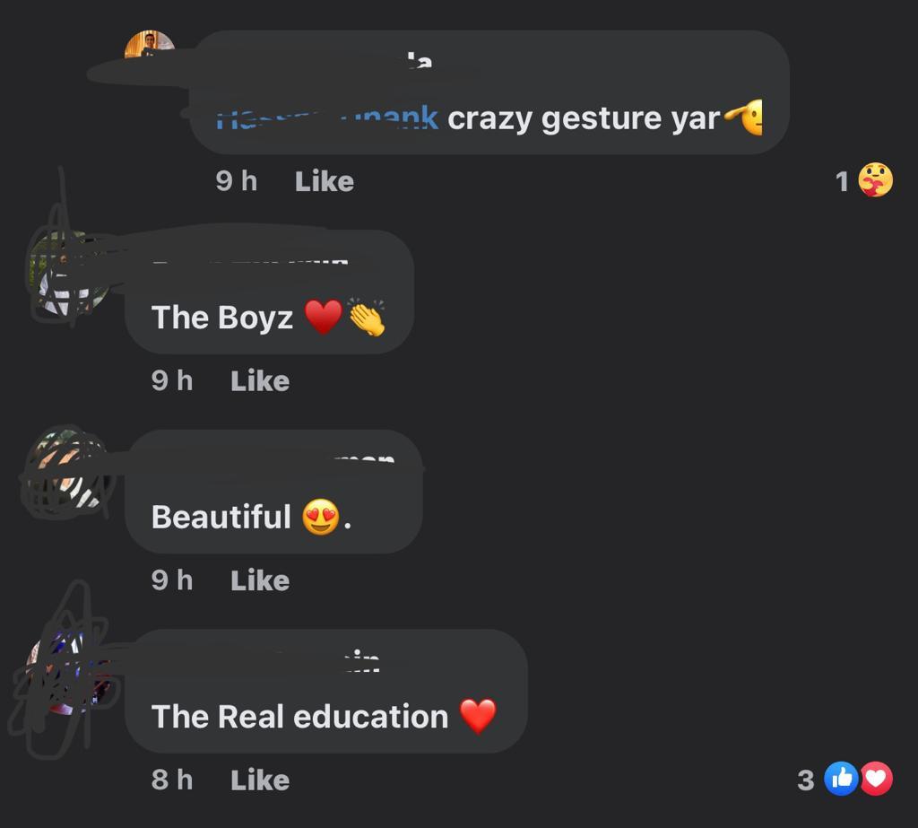Click the saluting face emoji in first comment
Image resolution: width=918 pixels, height=828 pixels.
click(744, 118)
